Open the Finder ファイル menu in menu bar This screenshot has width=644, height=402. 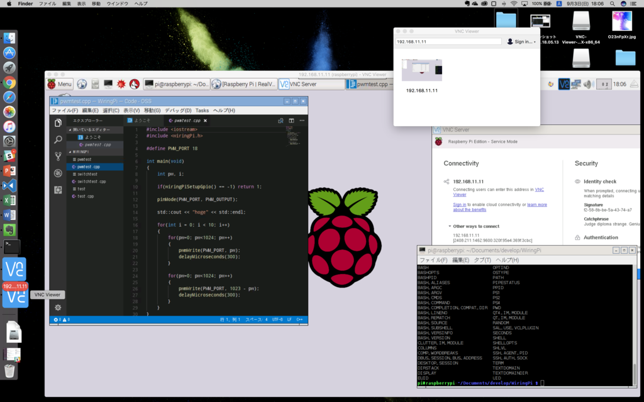[x=47, y=4]
